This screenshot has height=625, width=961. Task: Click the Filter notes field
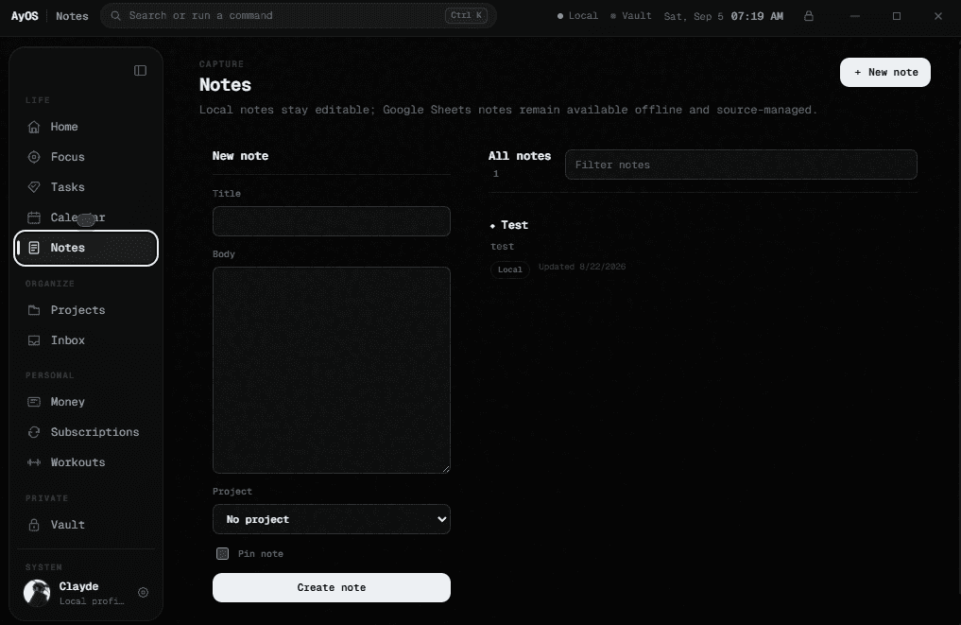coord(741,165)
